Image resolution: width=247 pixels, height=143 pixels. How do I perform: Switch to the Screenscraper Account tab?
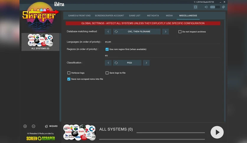[x=109, y=16]
